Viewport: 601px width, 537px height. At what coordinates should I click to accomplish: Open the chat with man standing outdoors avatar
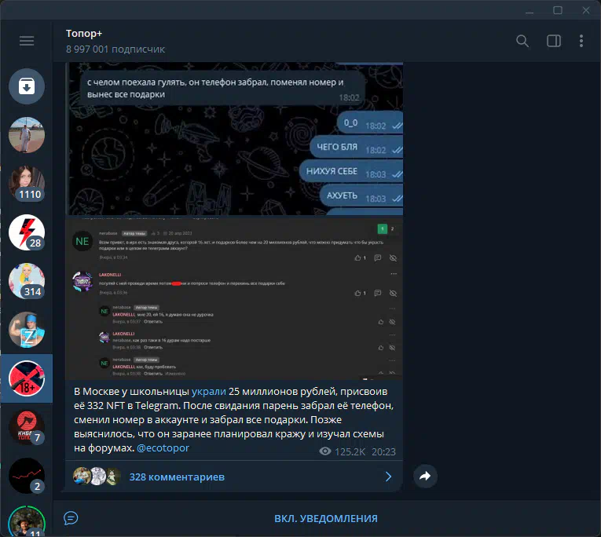coord(27,135)
